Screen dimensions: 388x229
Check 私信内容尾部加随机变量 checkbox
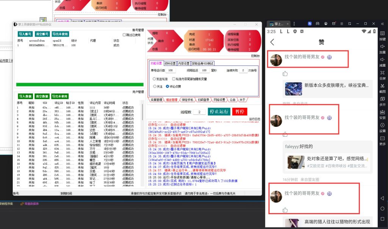174,79
